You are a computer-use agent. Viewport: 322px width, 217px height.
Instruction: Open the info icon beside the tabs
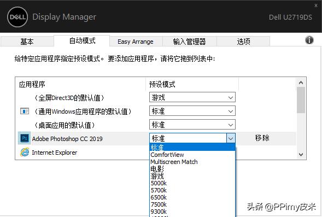pos(309,40)
